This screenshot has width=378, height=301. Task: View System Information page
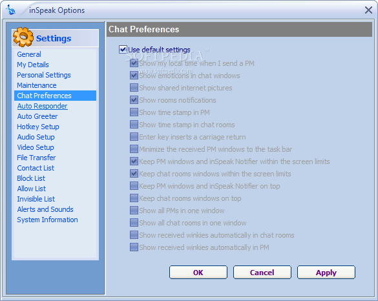click(47, 220)
